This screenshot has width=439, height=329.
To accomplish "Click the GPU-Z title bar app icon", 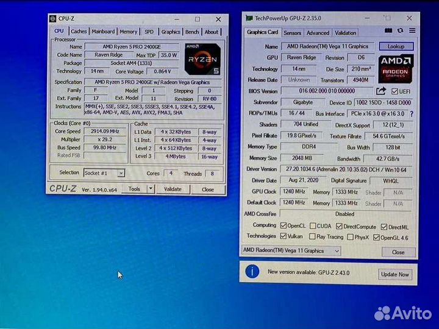I will click(249, 18).
